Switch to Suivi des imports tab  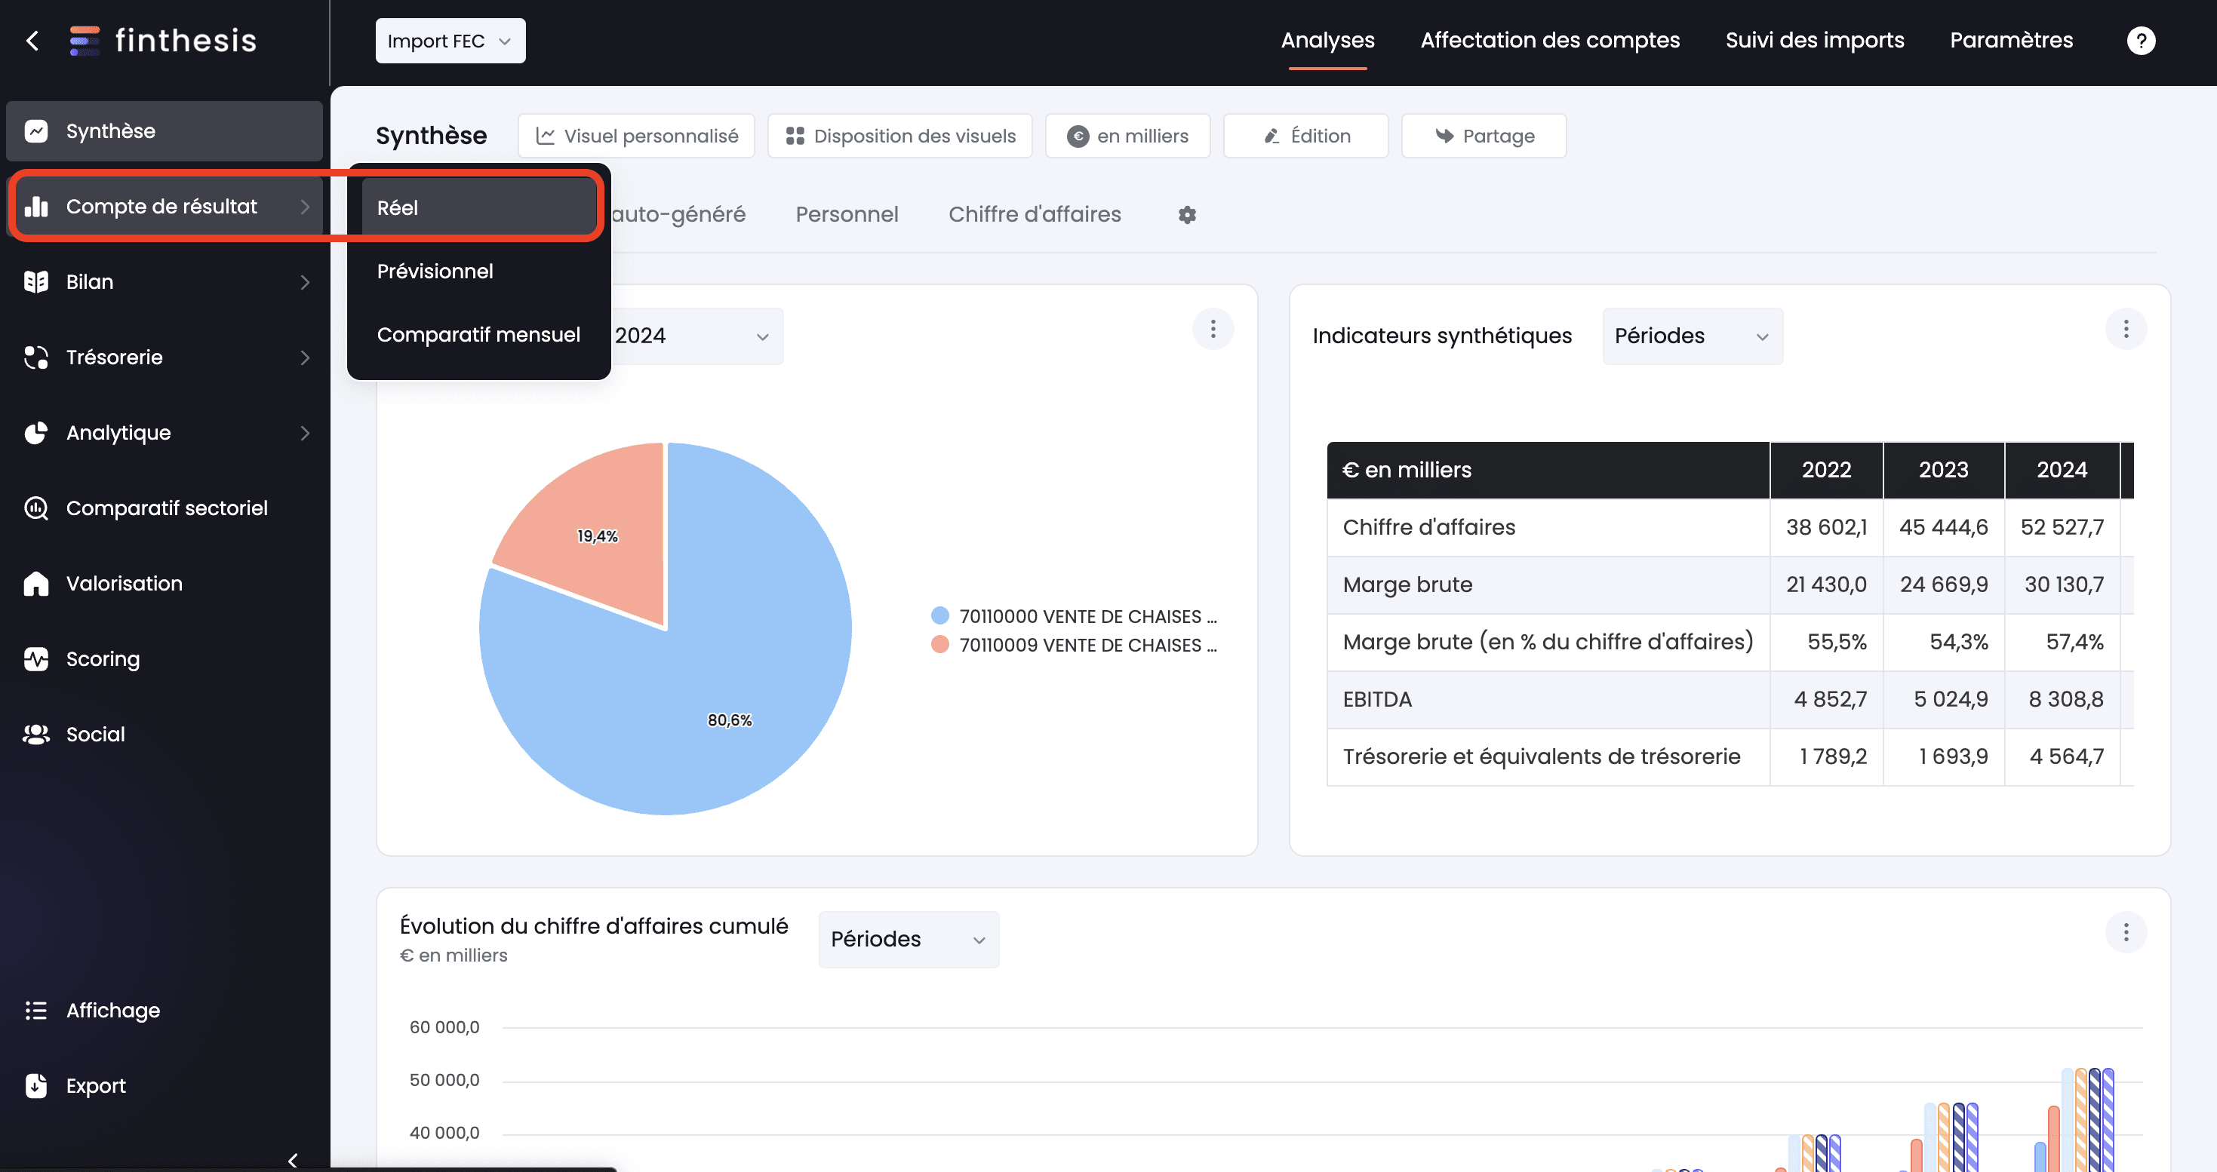coord(1814,41)
